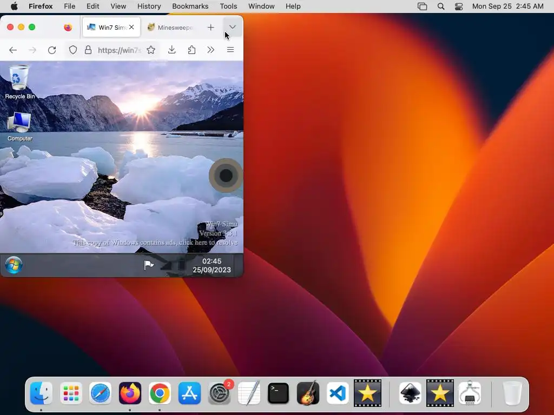The width and height of the screenshot is (554, 415).
Task: Open System Settings with badge in Dock
Action: [x=220, y=393]
